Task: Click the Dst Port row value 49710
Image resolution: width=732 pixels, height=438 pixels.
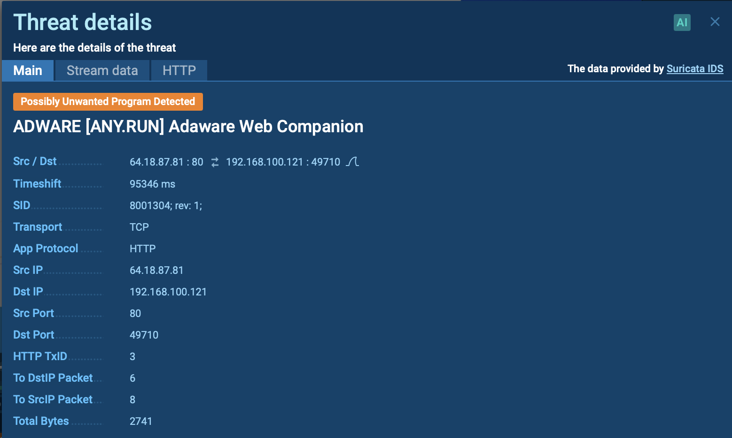Action: tap(144, 335)
